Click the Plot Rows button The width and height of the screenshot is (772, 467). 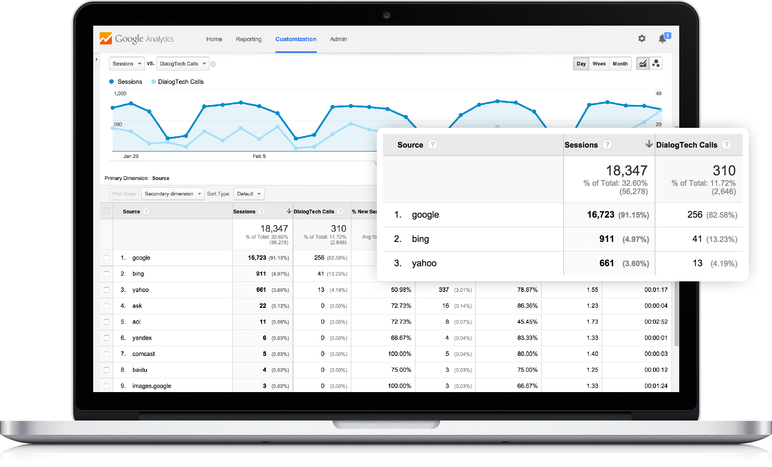tap(124, 194)
